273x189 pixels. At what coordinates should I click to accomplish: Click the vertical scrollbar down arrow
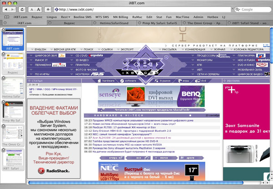coord(272,178)
